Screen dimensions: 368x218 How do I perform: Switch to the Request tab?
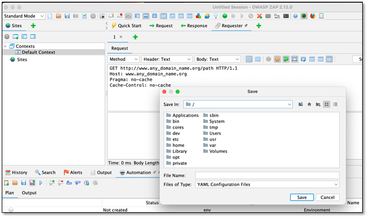tap(162, 25)
